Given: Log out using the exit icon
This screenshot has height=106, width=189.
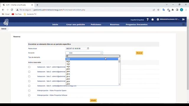Looking at the screenshot, I should pyautogui.click(x=183, y=19).
